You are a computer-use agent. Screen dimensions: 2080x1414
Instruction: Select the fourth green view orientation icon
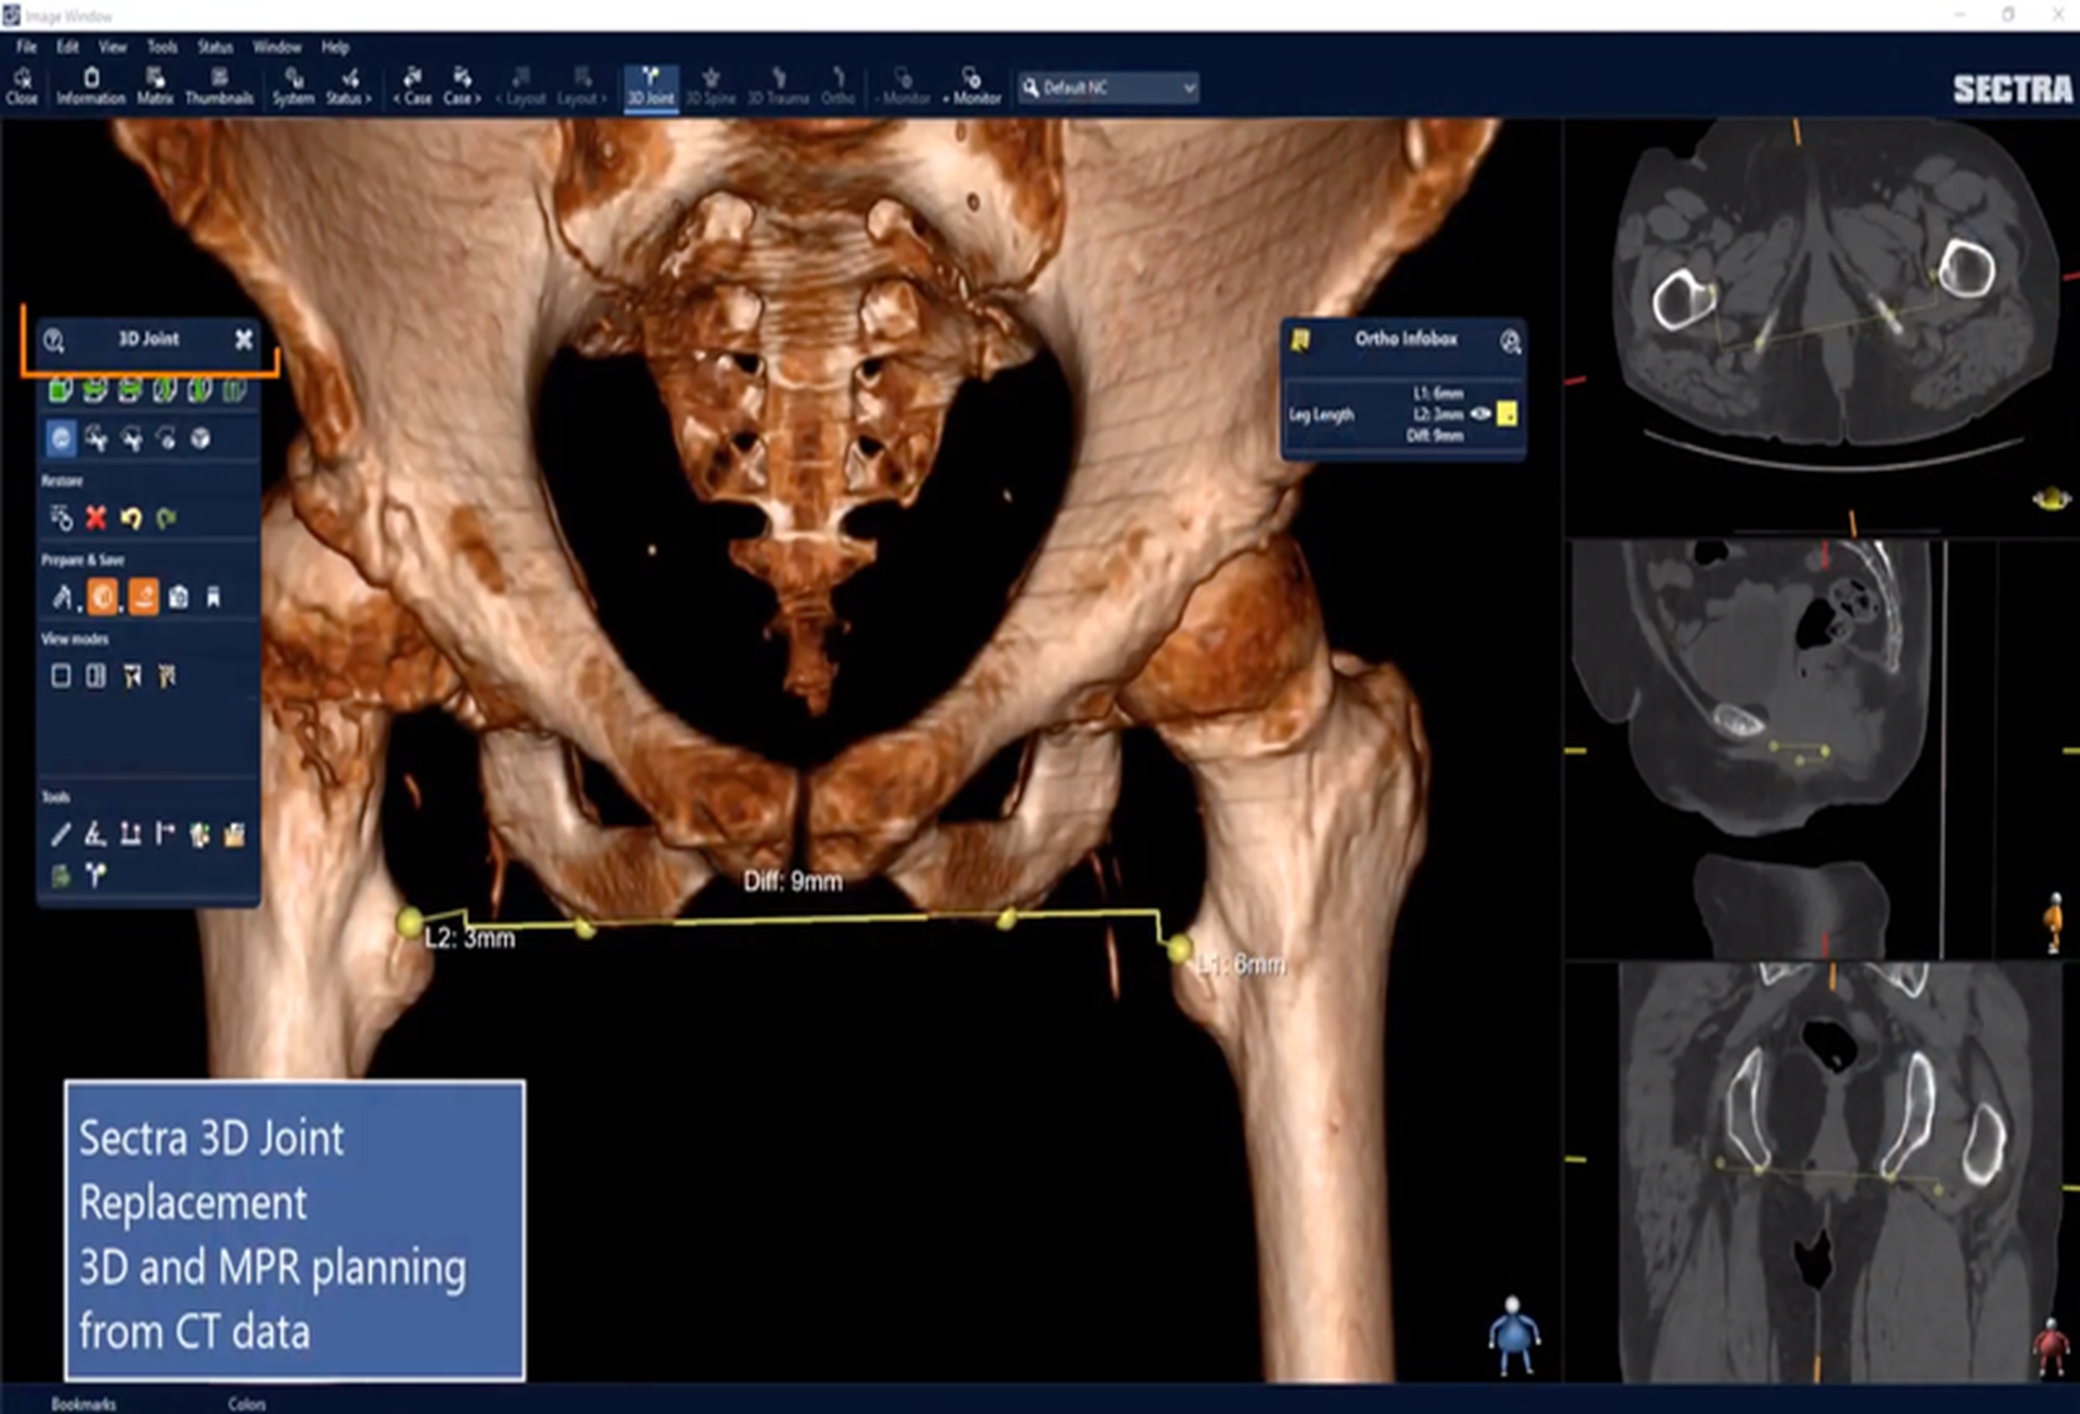(165, 389)
